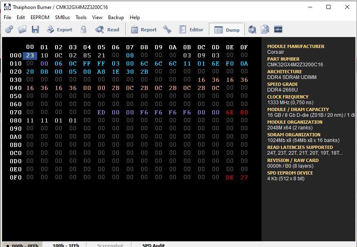Image resolution: width=357 pixels, height=247 pixels.
Task: Select byte A8 in row 020
Action: [x=101, y=72]
